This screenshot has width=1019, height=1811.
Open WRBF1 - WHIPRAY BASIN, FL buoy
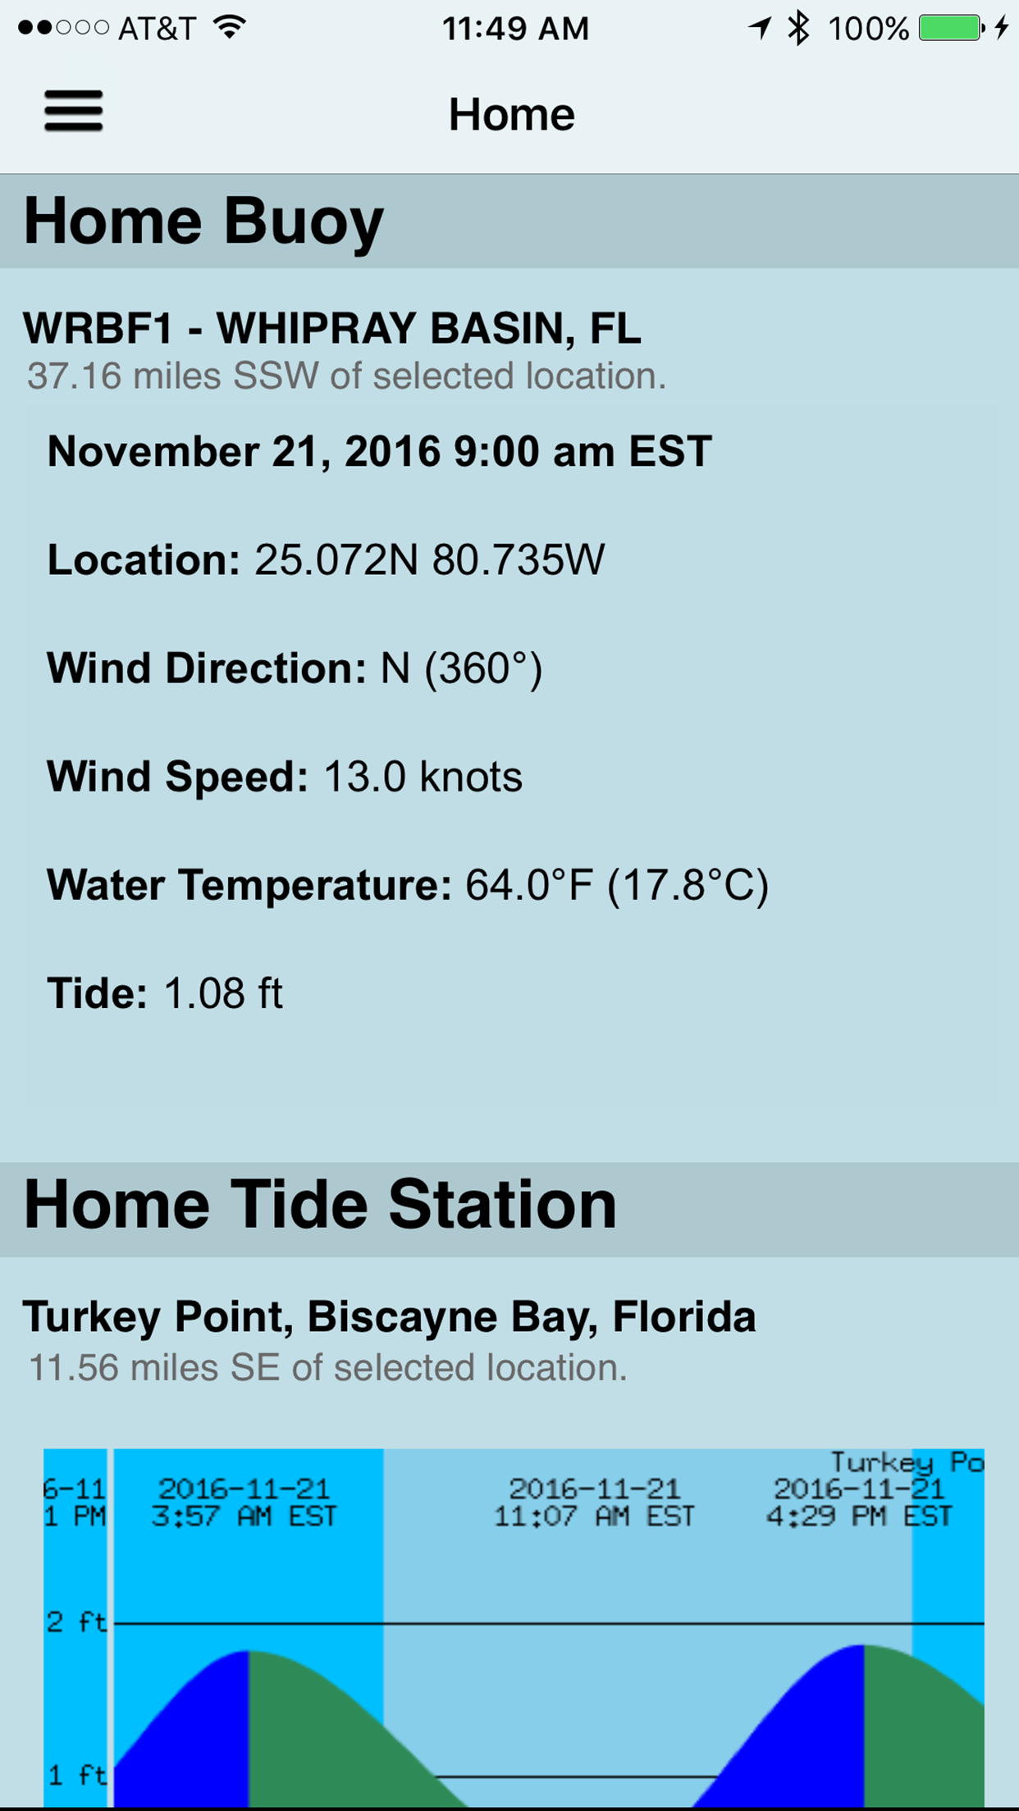point(332,329)
